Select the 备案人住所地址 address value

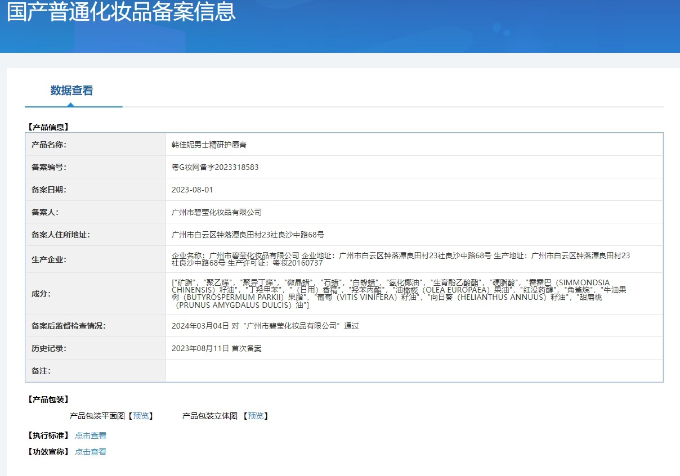pos(248,235)
